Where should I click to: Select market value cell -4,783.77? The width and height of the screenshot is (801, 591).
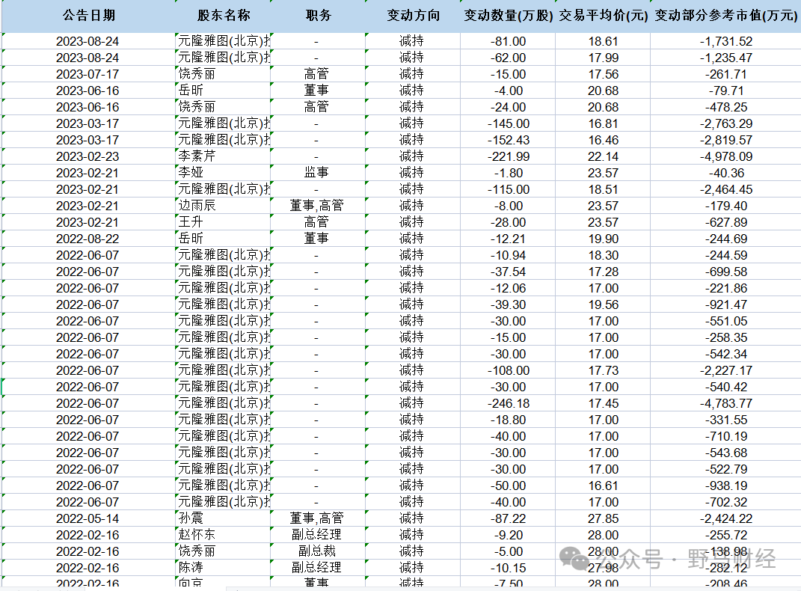click(726, 403)
